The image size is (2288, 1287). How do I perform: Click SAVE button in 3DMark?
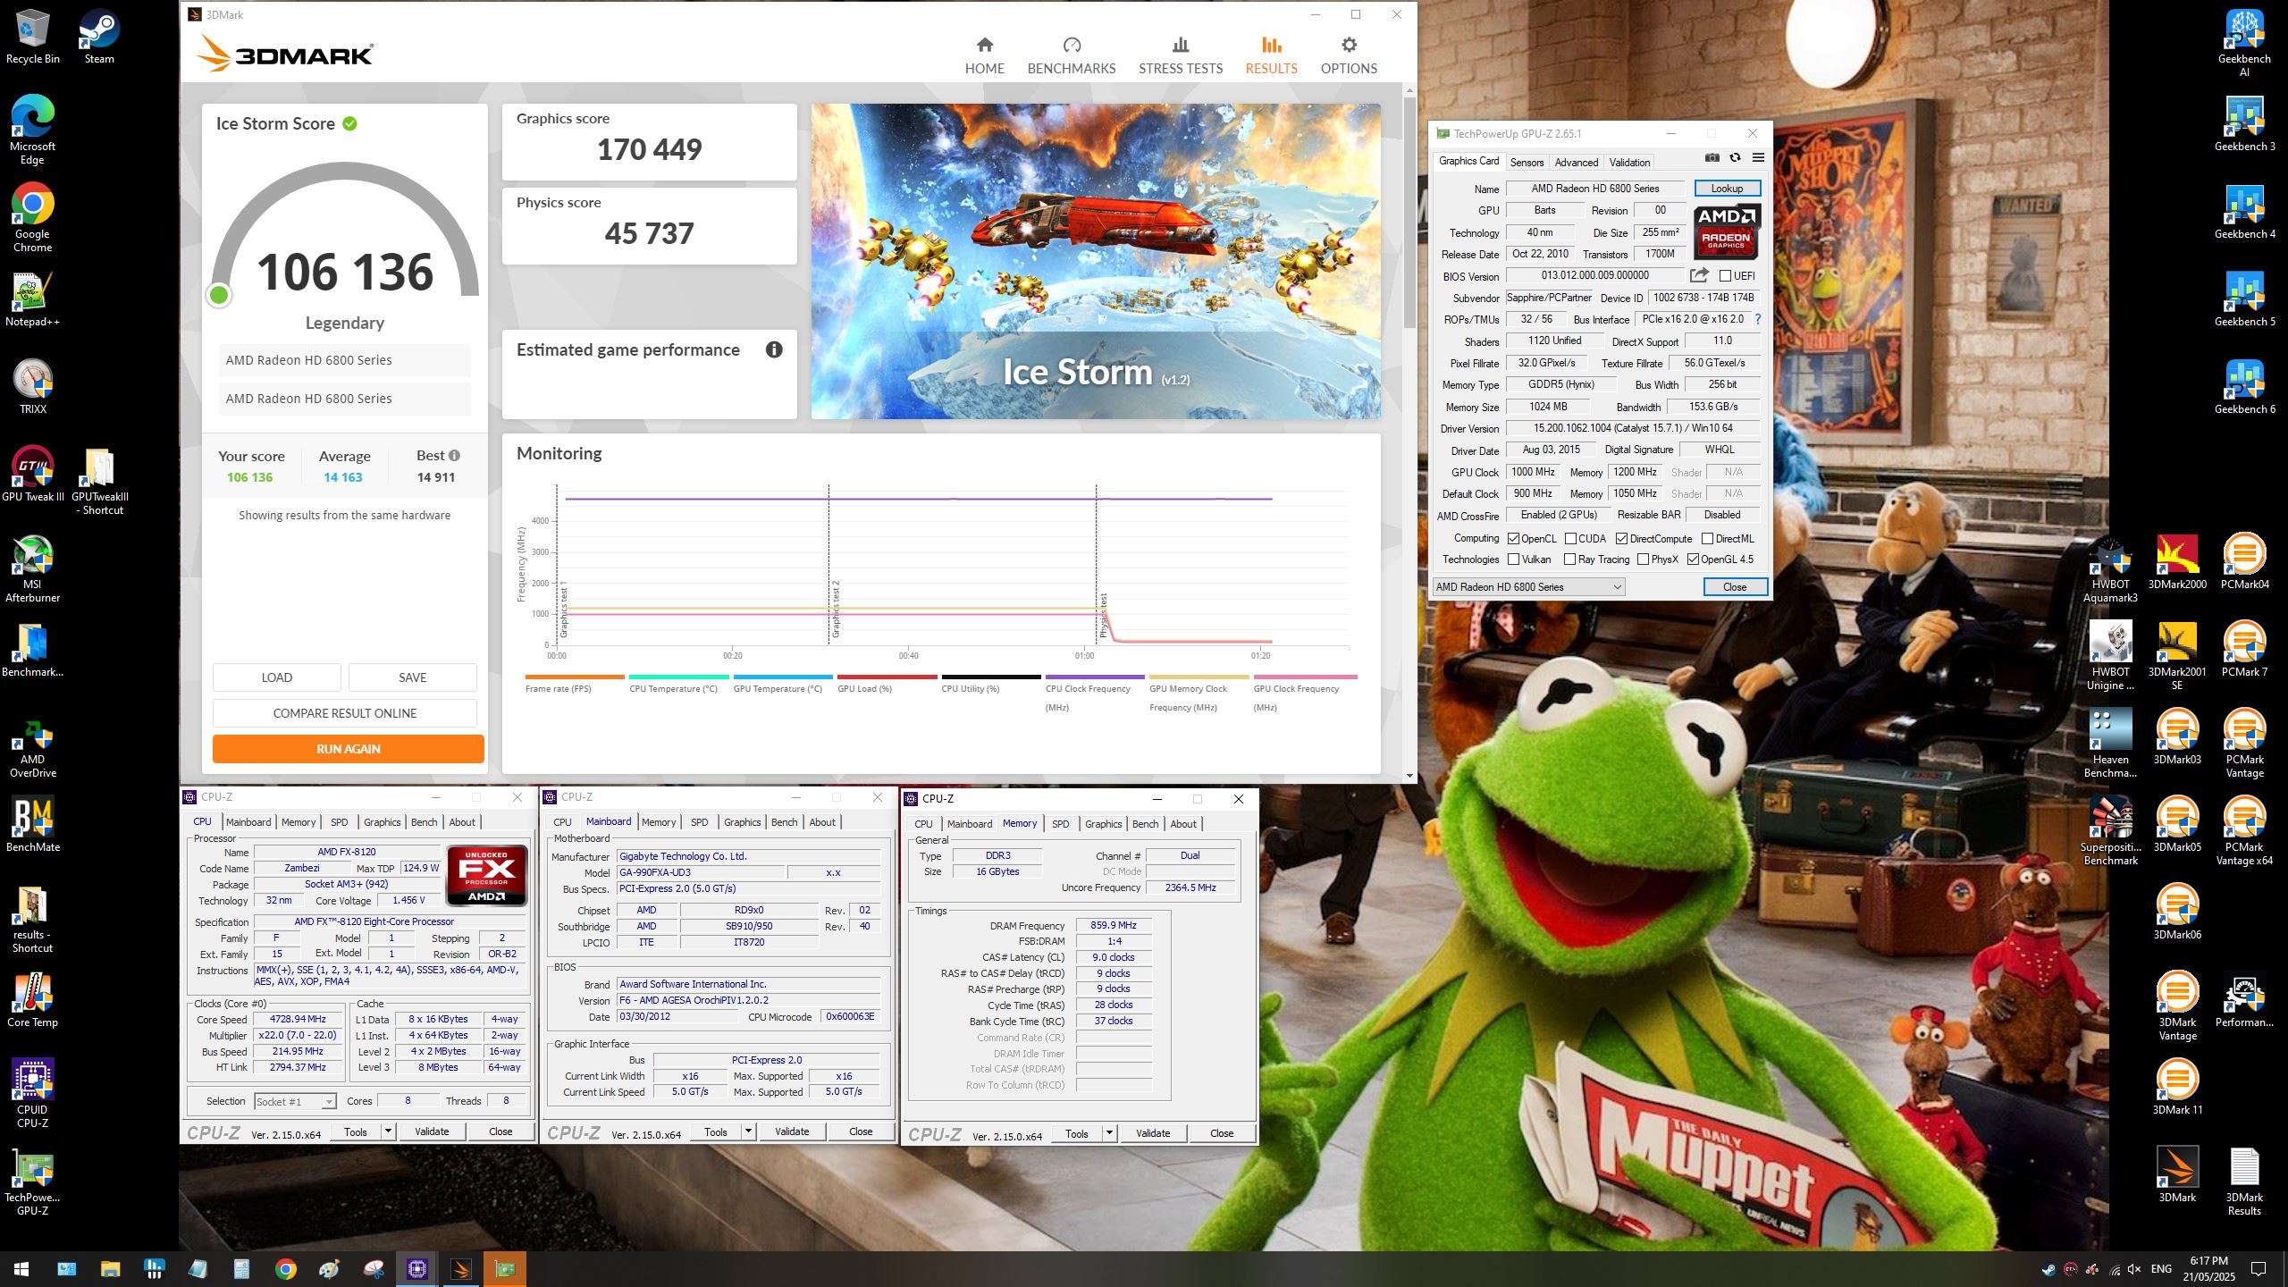(412, 677)
